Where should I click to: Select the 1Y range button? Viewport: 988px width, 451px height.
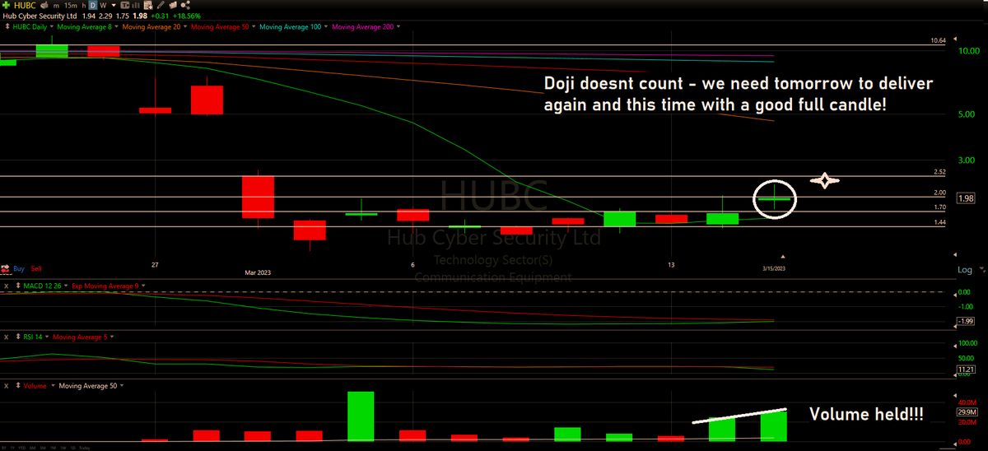(x=12, y=448)
